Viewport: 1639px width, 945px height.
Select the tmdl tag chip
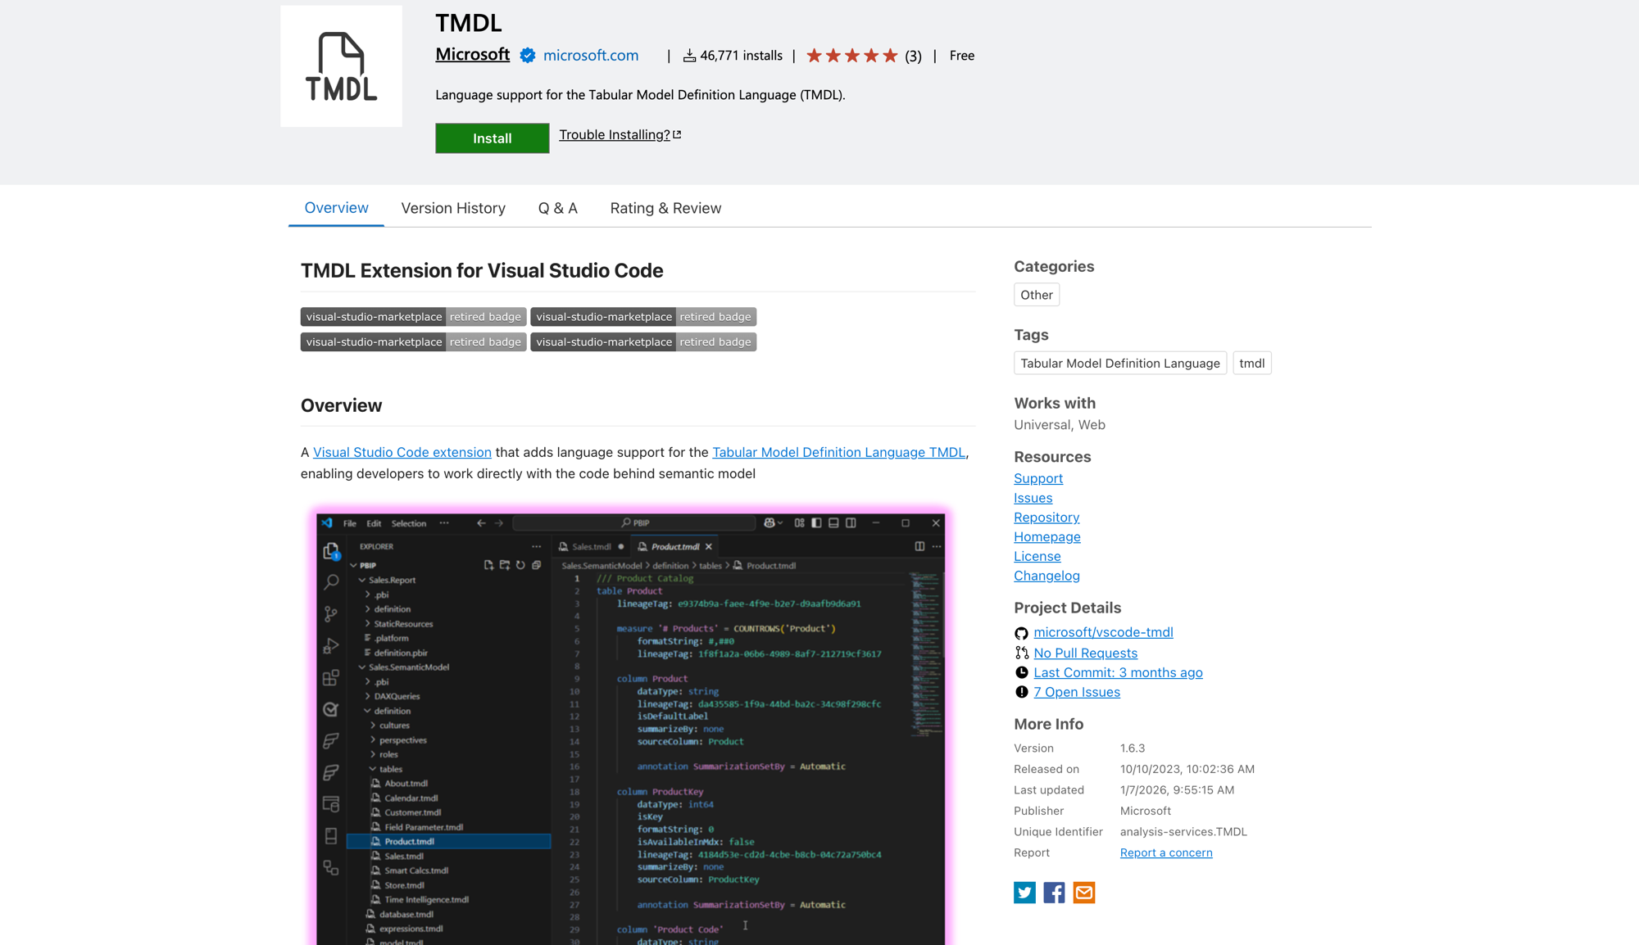[1252, 363]
